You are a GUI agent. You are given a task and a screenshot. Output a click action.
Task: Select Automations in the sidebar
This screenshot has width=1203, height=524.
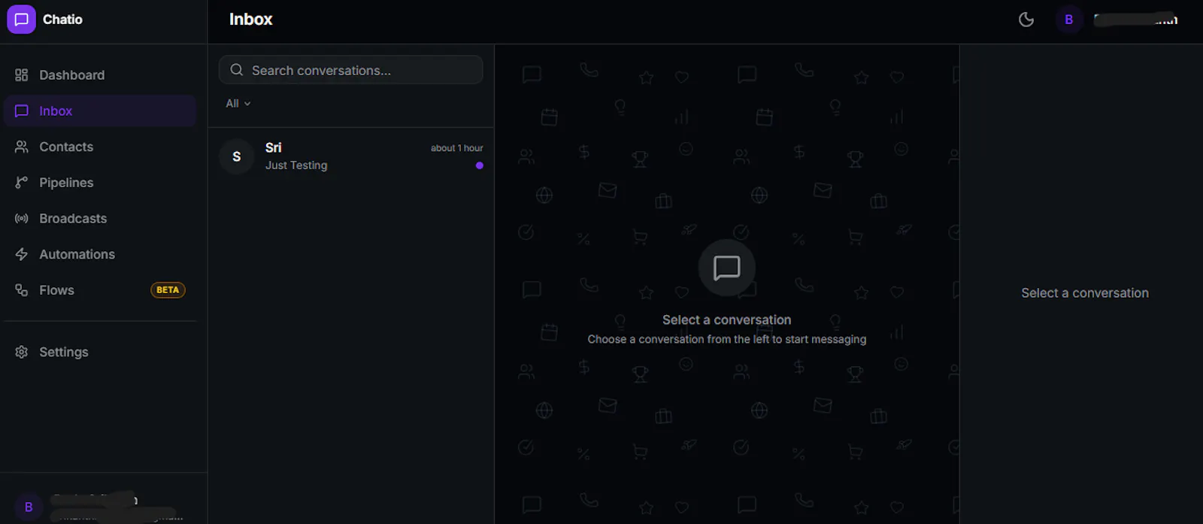coord(100,255)
